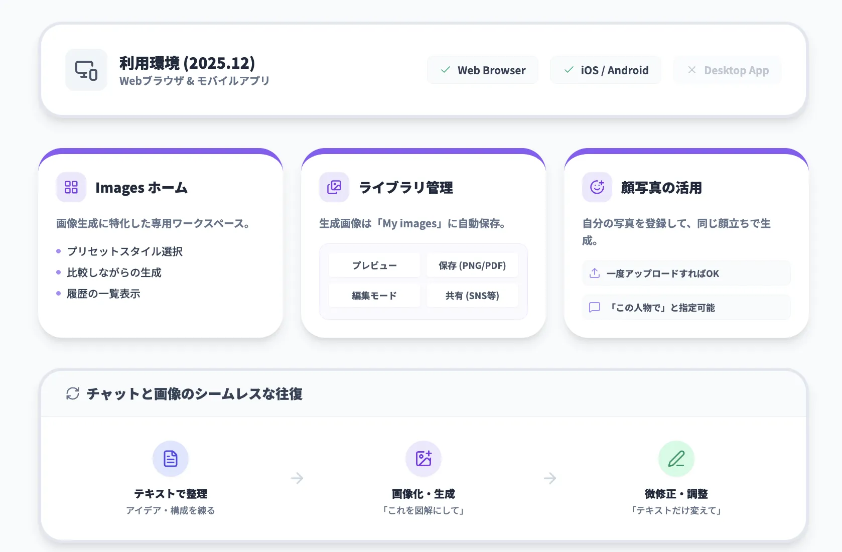Viewport: 842px width, 552px height.
Task: Select the プレビュー option
Action: (x=374, y=265)
